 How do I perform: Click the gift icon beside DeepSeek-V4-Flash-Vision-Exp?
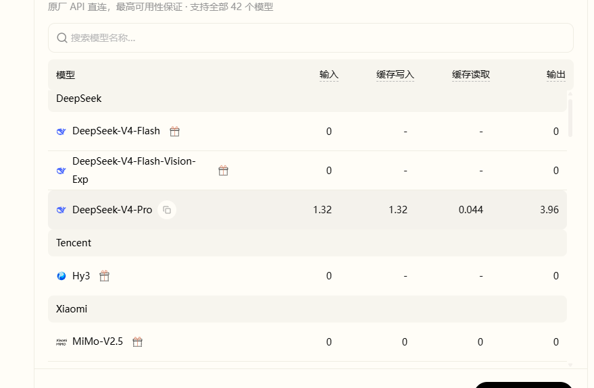coord(224,171)
